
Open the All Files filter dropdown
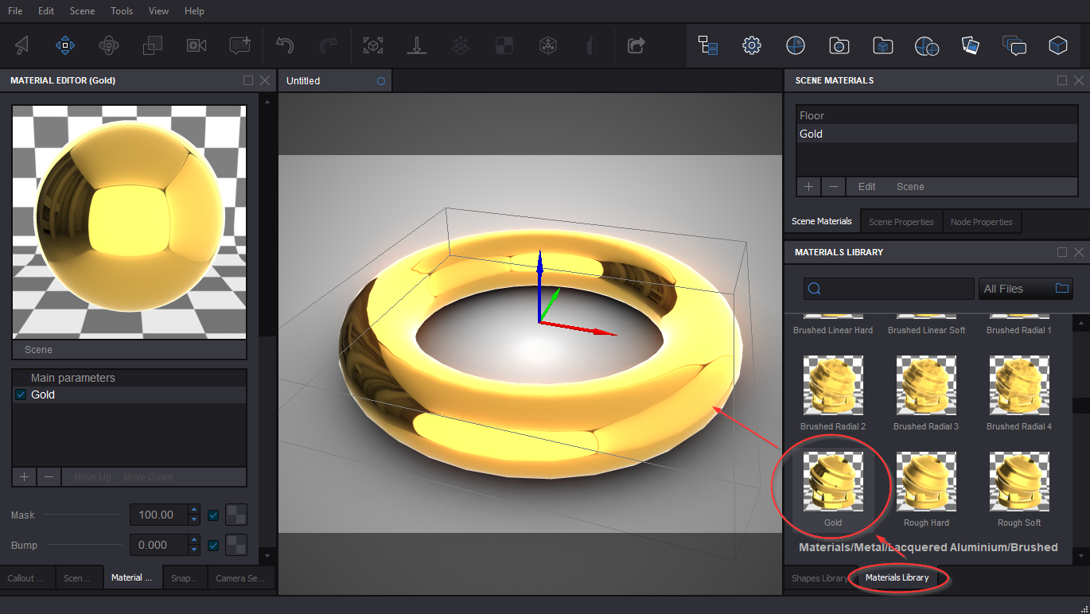click(1026, 288)
